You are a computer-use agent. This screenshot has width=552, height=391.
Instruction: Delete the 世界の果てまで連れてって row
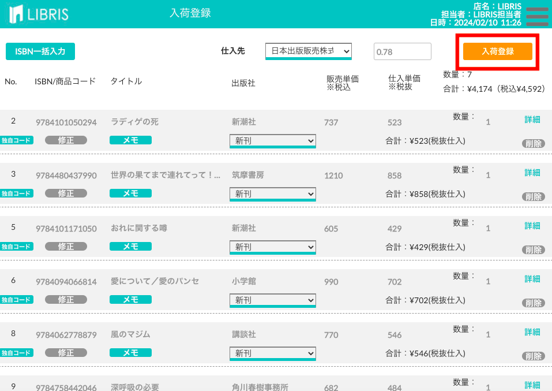[x=534, y=197]
